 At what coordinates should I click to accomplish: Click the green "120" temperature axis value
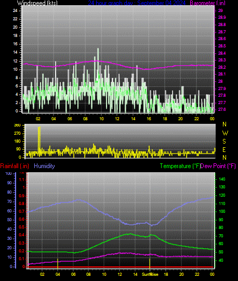click(222, 195)
